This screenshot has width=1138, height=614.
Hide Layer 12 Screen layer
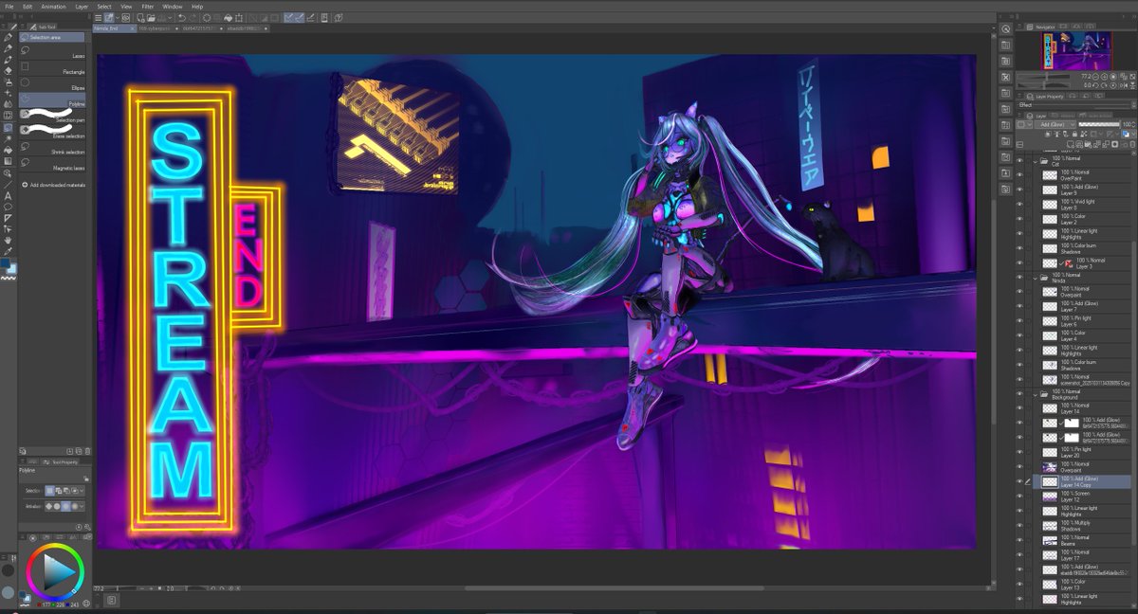click(1019, 496)
